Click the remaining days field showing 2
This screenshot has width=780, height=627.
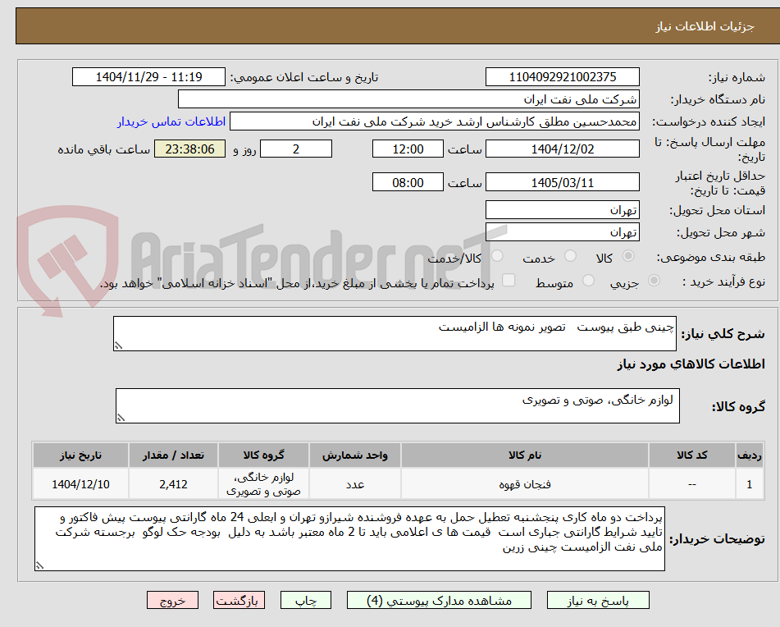296,149
